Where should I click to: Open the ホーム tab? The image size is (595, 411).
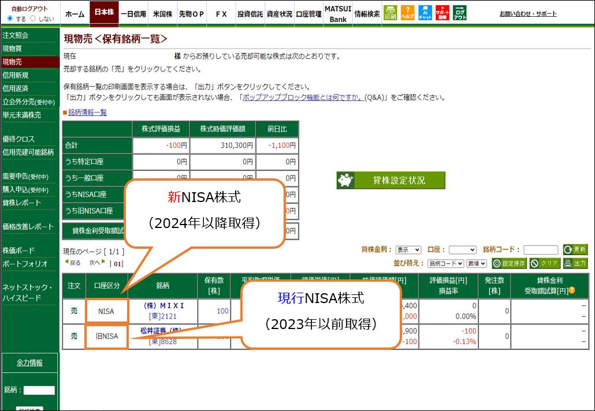(x=75, y=14)
